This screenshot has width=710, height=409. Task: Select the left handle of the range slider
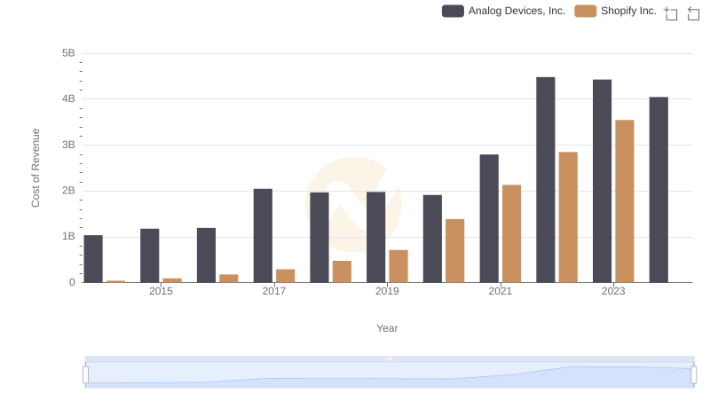[85, 375]
